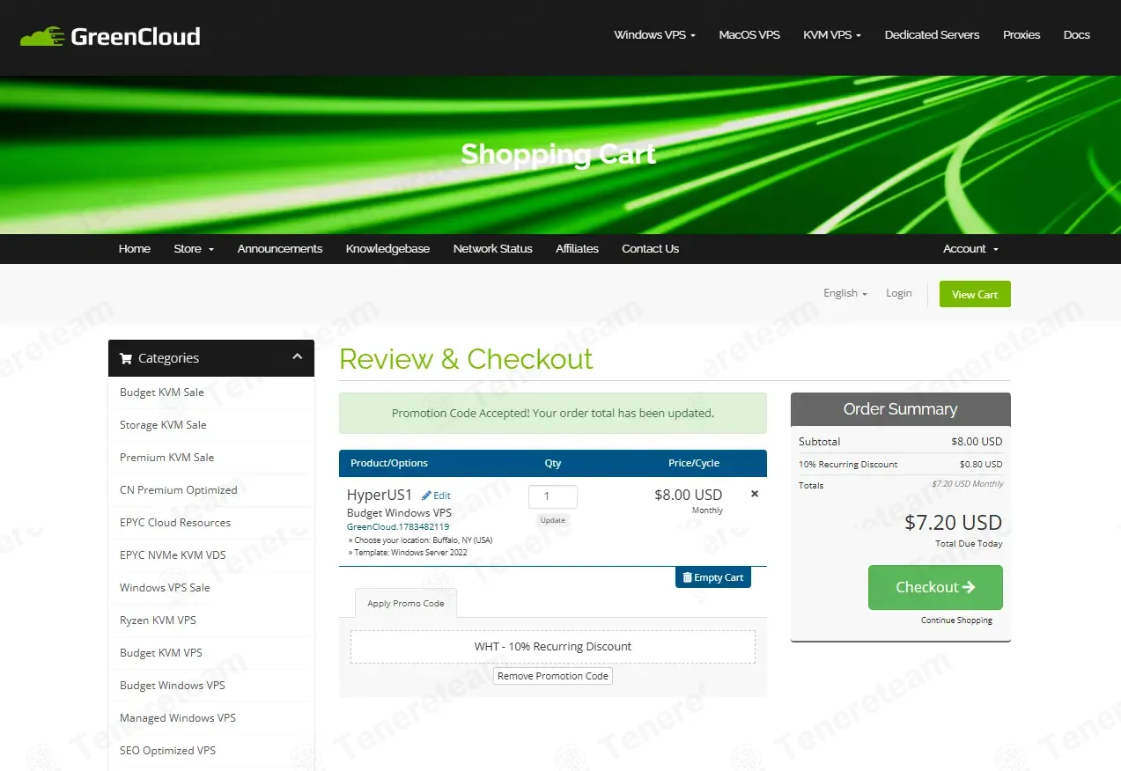Click the GreenCloud.1783482119 hostname text

tap(398, 527)
